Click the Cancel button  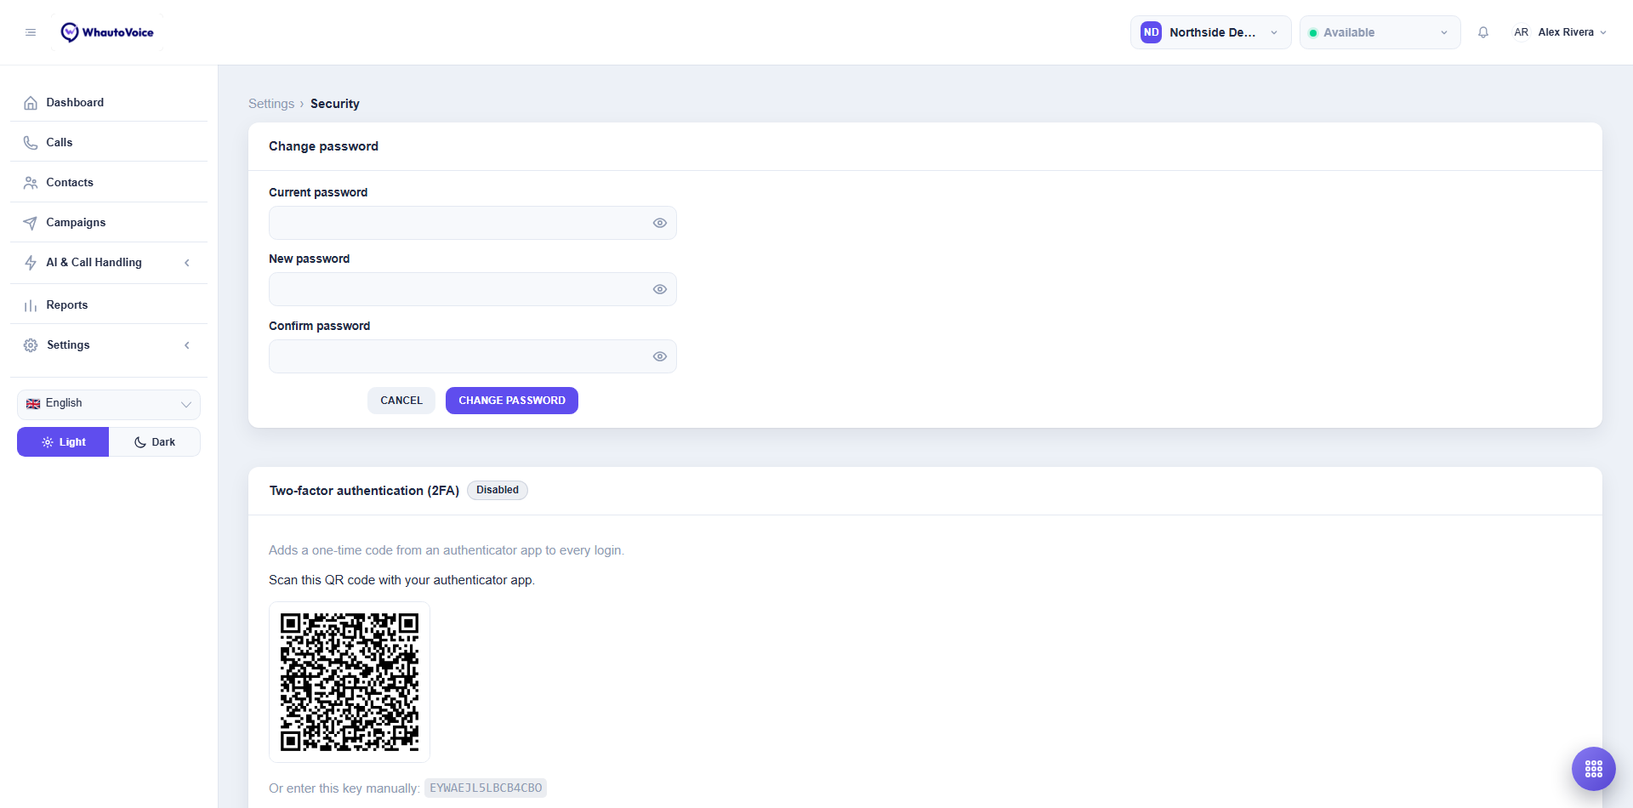pos(401,401)
